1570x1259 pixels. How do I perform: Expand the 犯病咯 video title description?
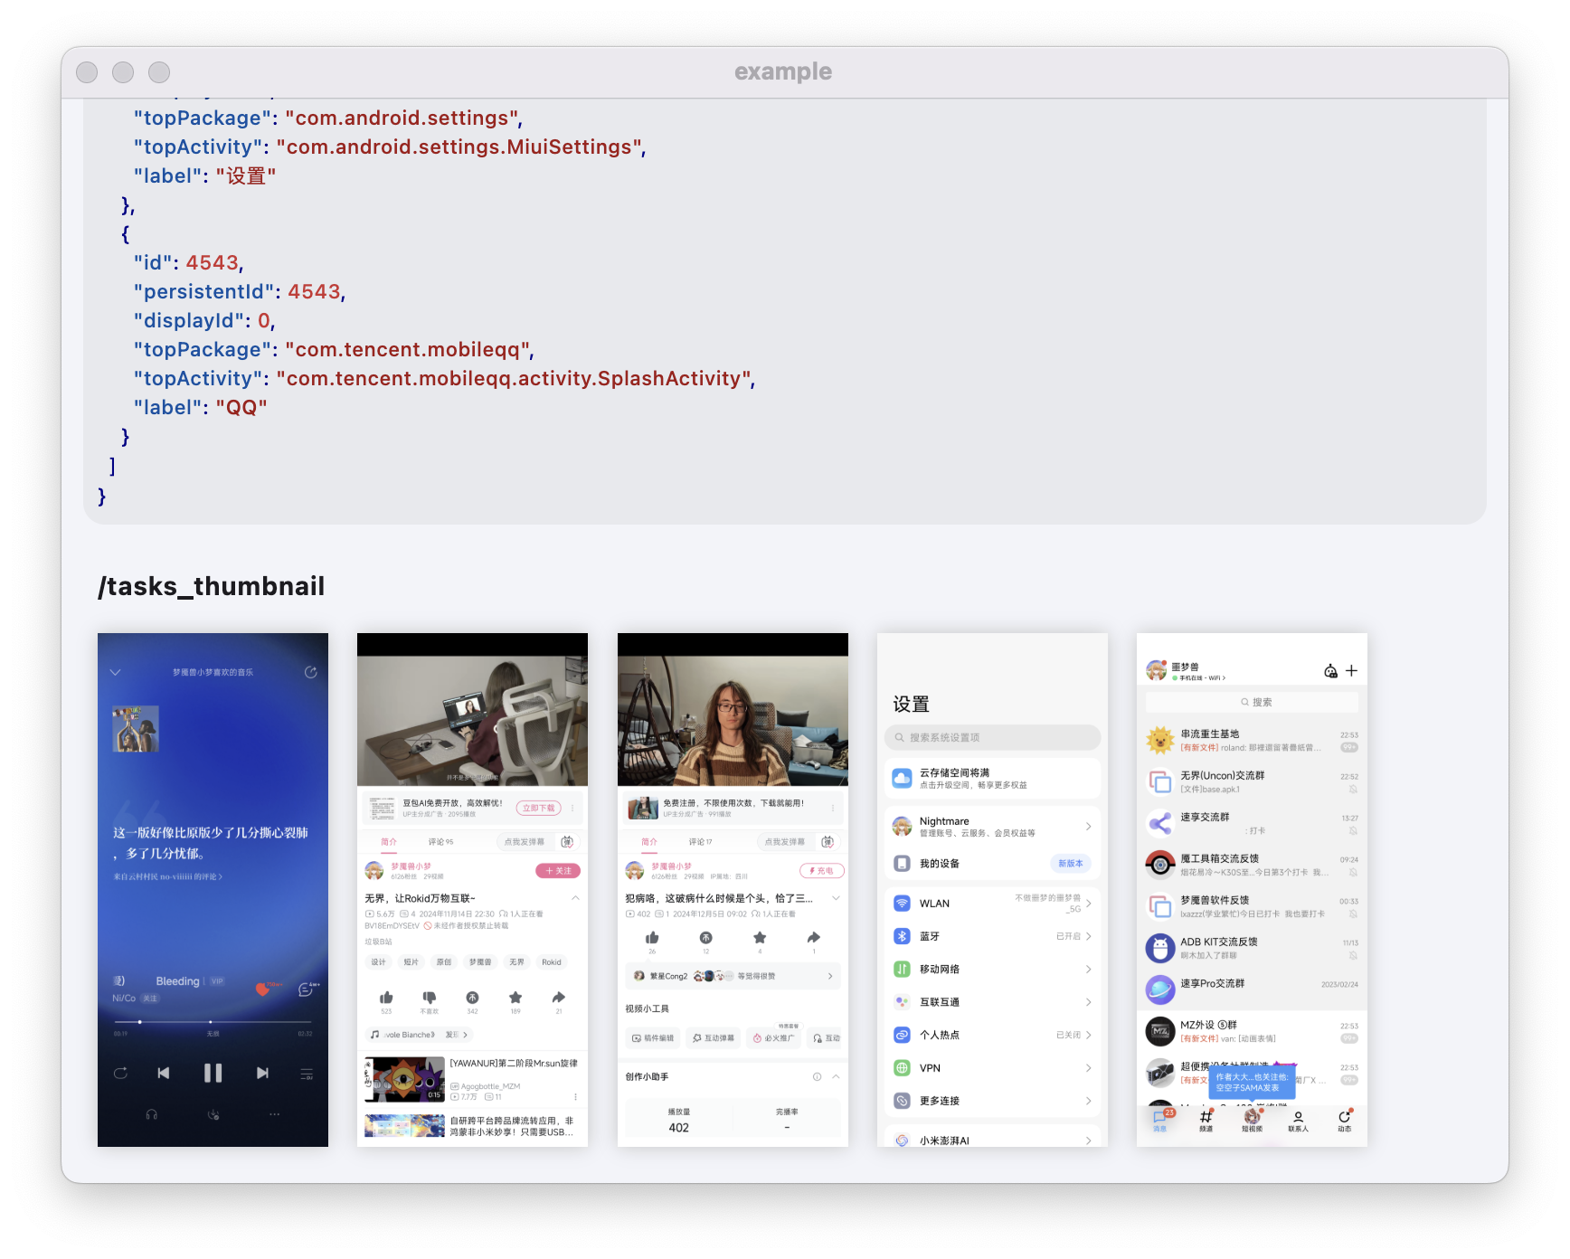tap(836, 898)
